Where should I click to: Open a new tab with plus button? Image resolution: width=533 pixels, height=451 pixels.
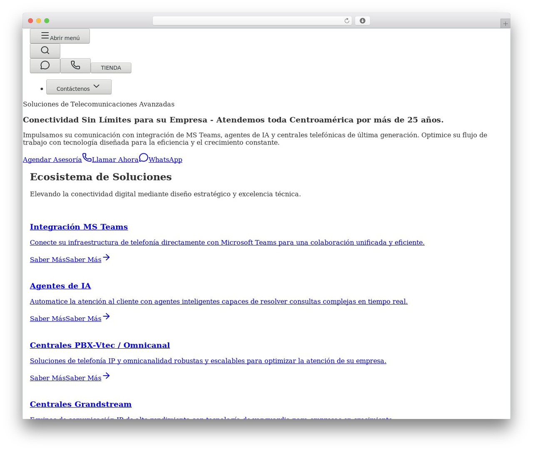pyautogui.click(x=505, y=24)
